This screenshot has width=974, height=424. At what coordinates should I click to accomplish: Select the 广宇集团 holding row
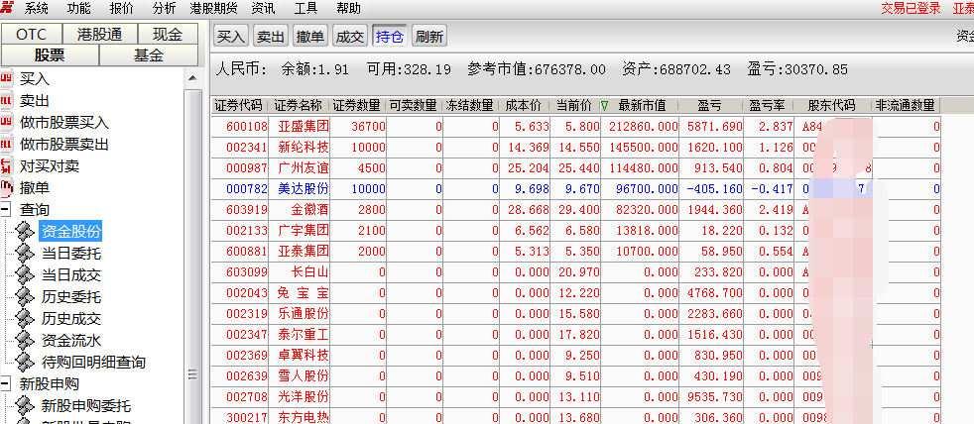[576, 231]
